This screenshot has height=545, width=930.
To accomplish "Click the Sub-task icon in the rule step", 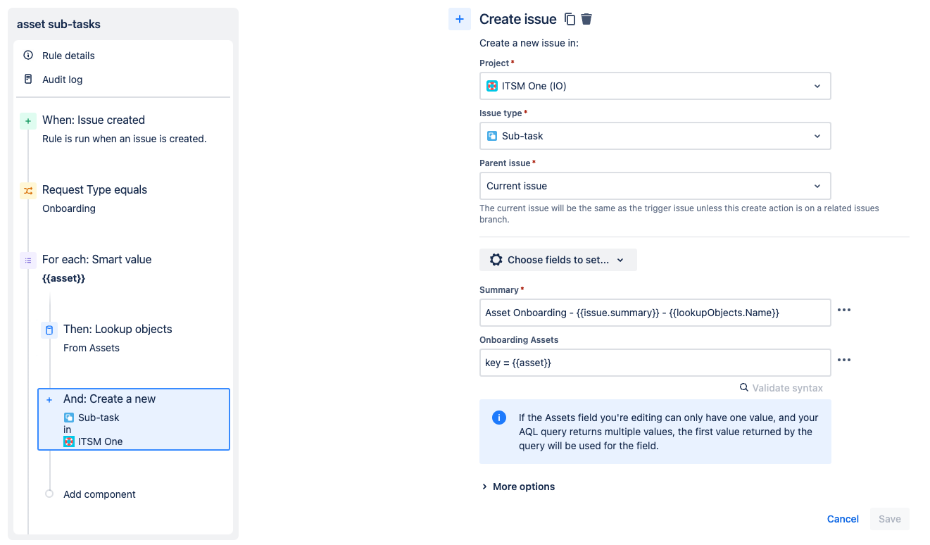I will point(69,418).
